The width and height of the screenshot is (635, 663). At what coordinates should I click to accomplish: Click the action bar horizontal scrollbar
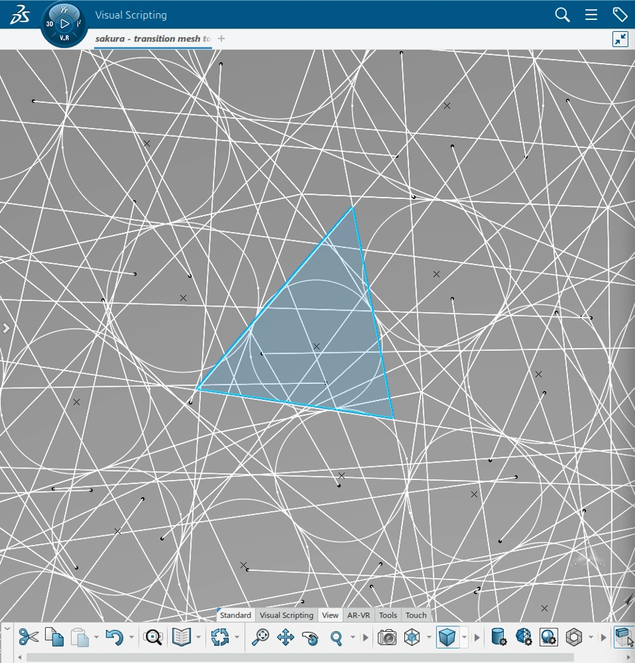click(x=300, y=657)
